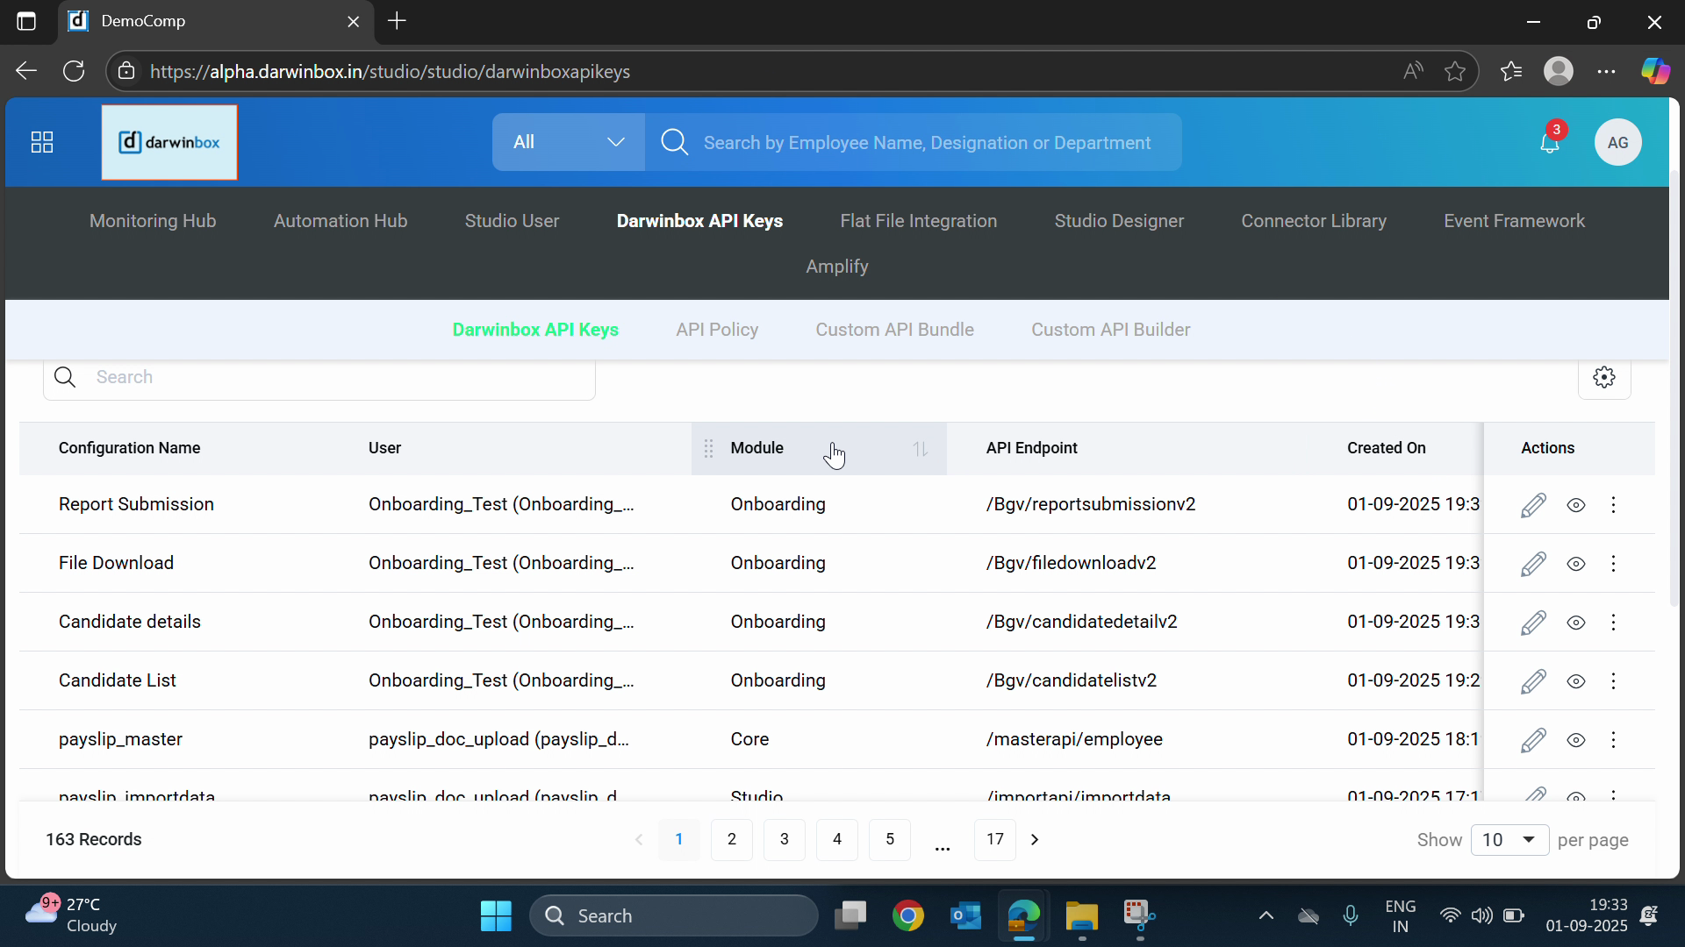Open the app grid menu icon
This screenshot has height=947, width=1685.
[x=42, y=142]
